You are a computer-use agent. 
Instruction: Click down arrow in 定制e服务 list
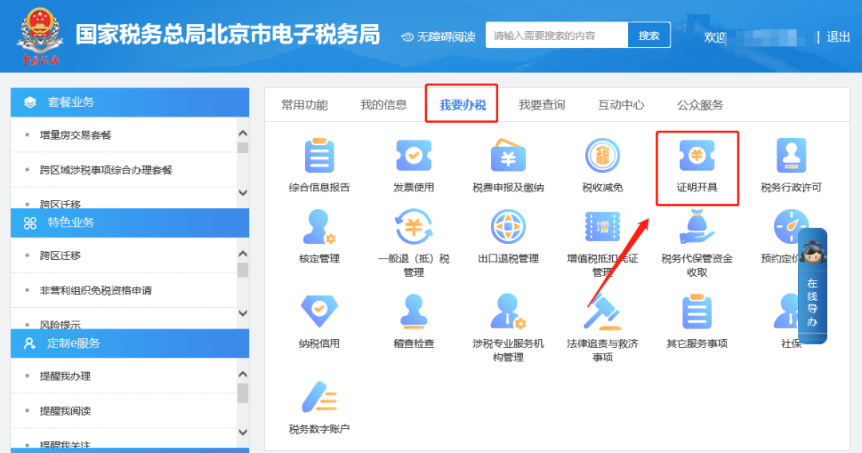tap(243, 433)
